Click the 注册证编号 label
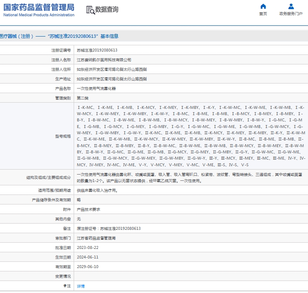Screen dimensions: 308x293 tap(61, 50)
